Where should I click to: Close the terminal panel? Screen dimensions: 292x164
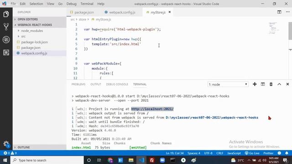(287, 84)
